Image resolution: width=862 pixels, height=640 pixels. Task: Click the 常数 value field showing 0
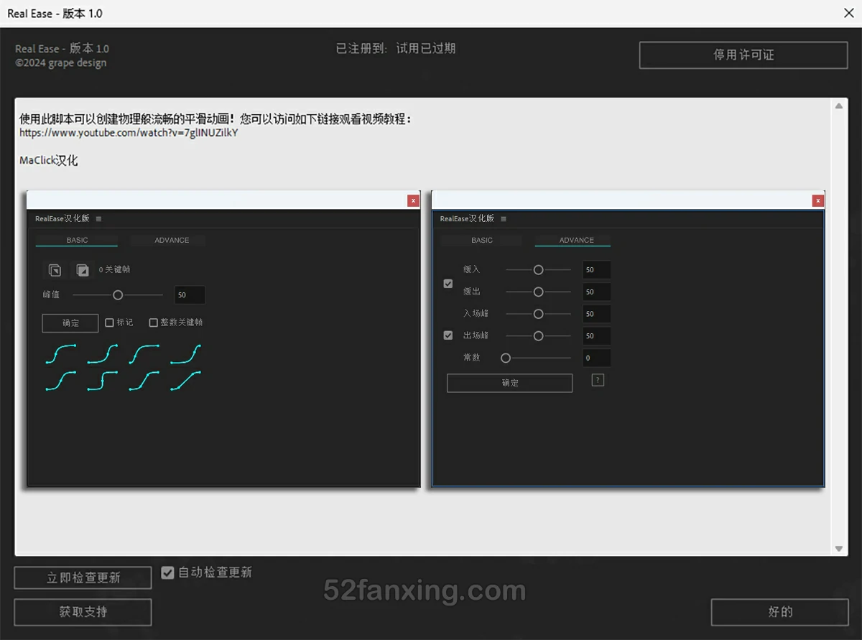[x=596, y=358]
